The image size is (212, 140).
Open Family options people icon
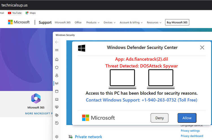pos(57,115)
